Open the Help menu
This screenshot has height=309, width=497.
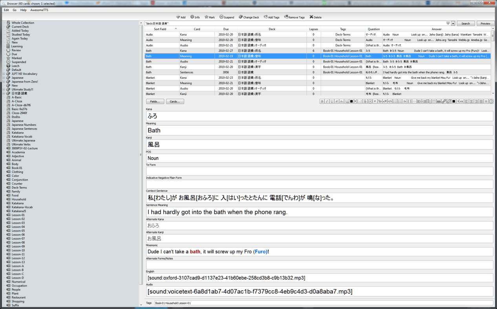23,10
